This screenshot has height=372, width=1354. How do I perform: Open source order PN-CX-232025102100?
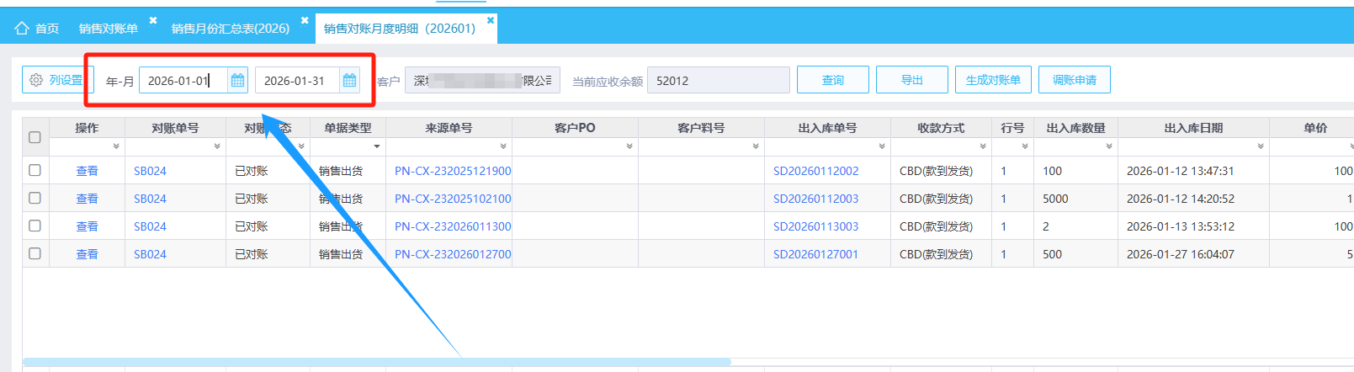(453, 199)
